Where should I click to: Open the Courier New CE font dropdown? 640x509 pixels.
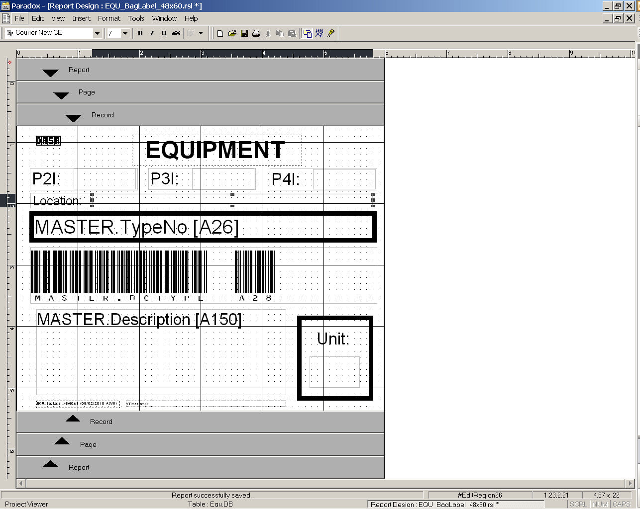(x=98, y=33)
